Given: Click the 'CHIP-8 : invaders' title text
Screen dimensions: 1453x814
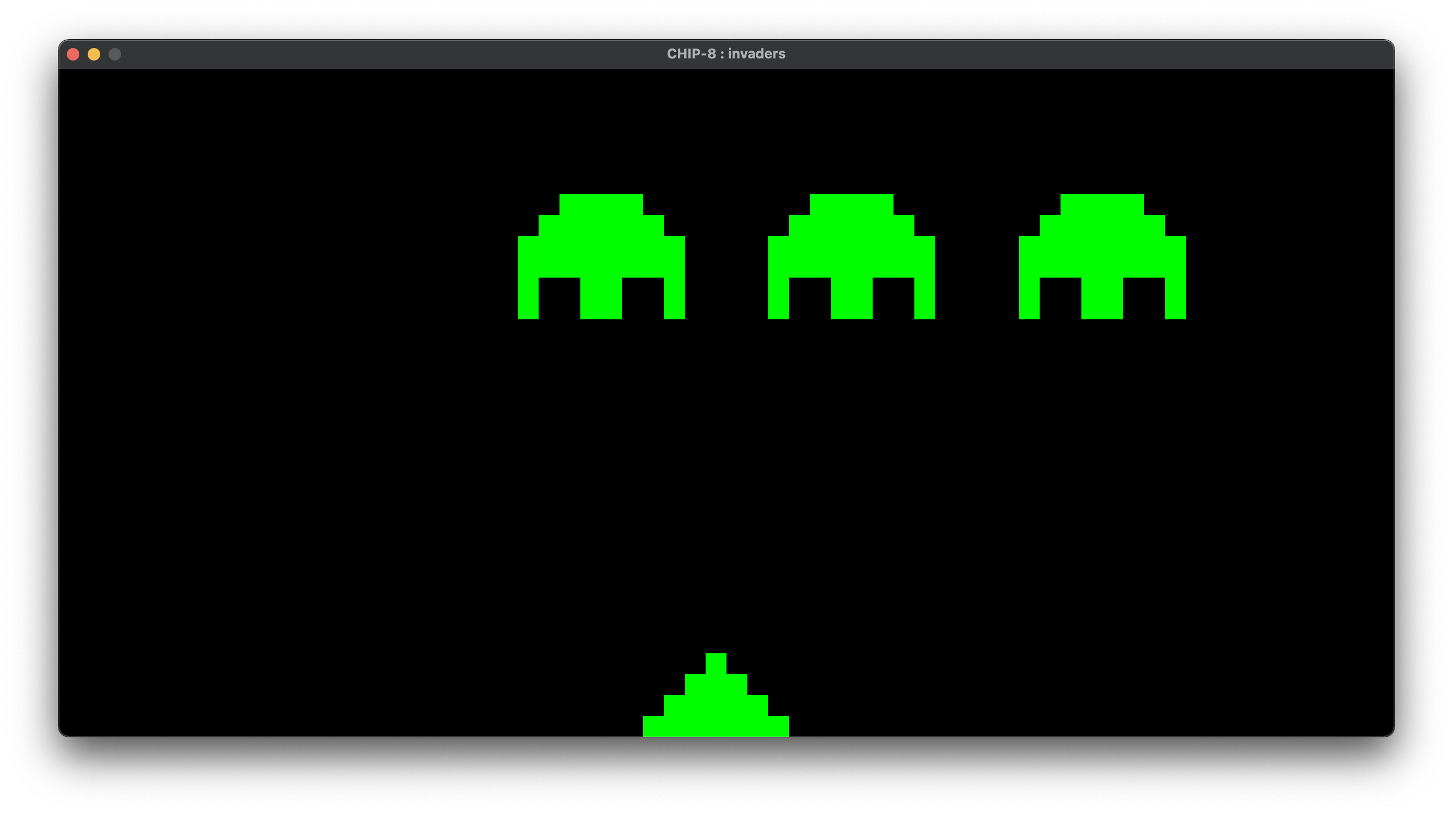Looking at the screenshot, I should tap(726, 54).
